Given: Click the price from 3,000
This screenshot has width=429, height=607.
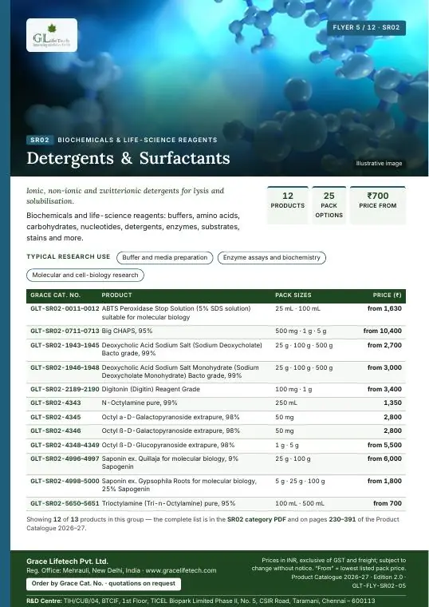Looking at the screenshot, I should coord(384,367).
